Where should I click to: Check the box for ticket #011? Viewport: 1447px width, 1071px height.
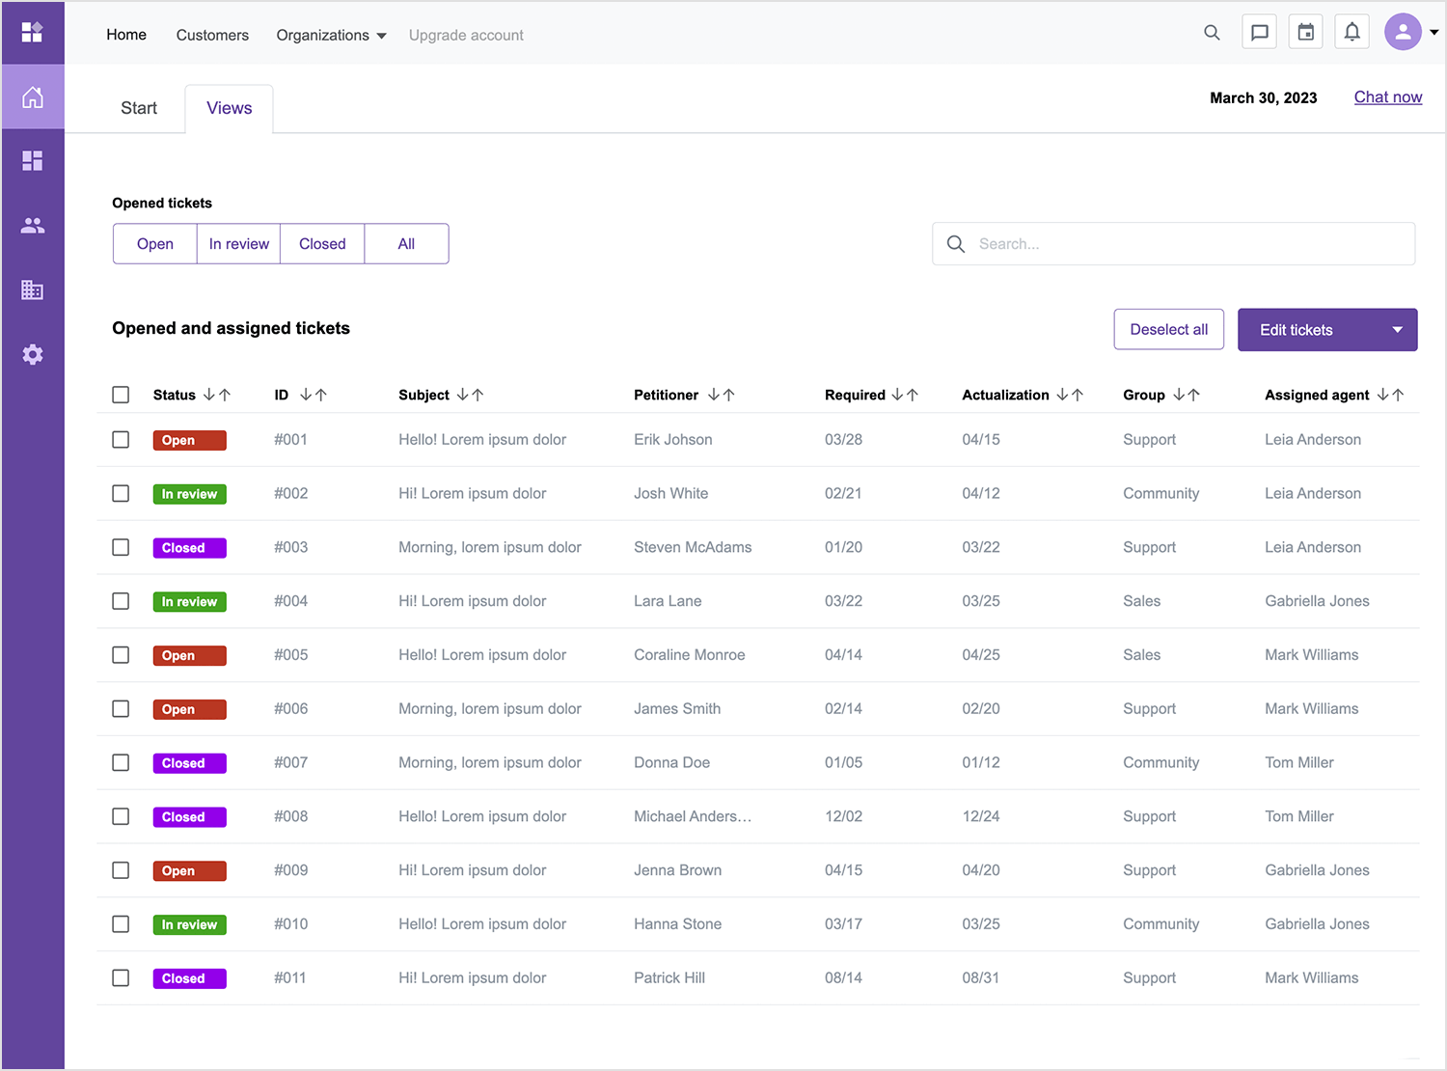pyautogui.click(x=121, y=977)
